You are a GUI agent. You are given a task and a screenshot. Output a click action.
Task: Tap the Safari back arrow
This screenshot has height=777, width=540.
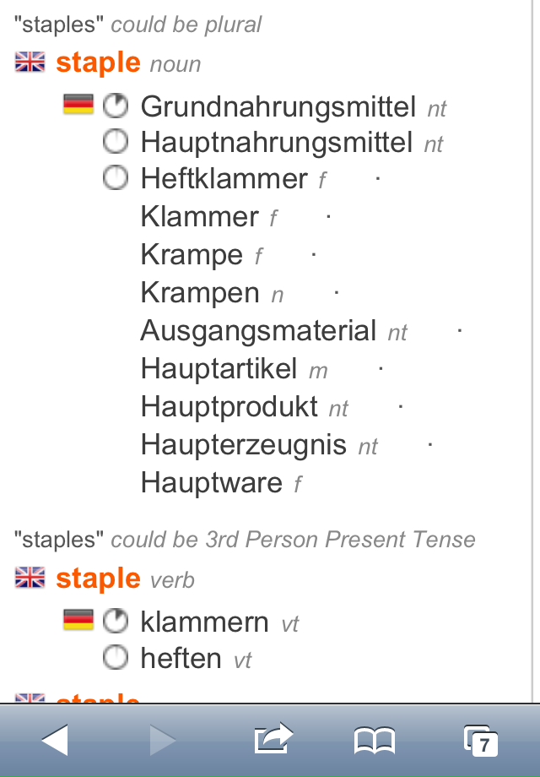[55, 741]
